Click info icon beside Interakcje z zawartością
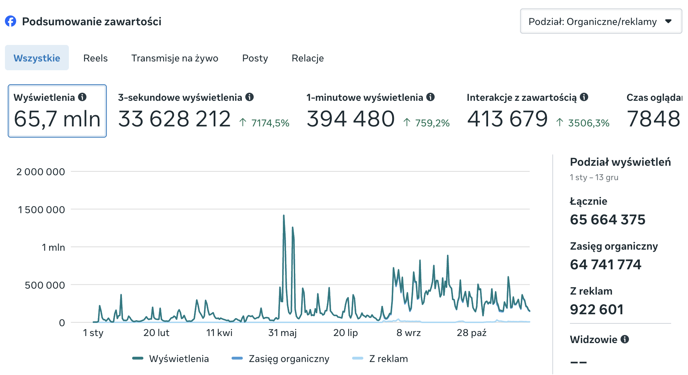The height and width of the screenshot is (375, 688). (584, 97)
